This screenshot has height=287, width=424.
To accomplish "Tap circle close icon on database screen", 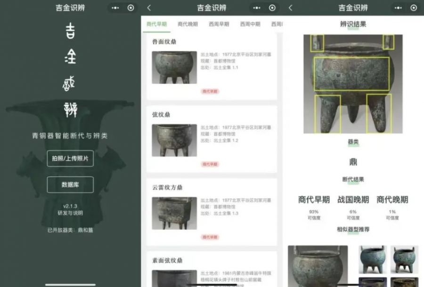I will tap(272, 8).
